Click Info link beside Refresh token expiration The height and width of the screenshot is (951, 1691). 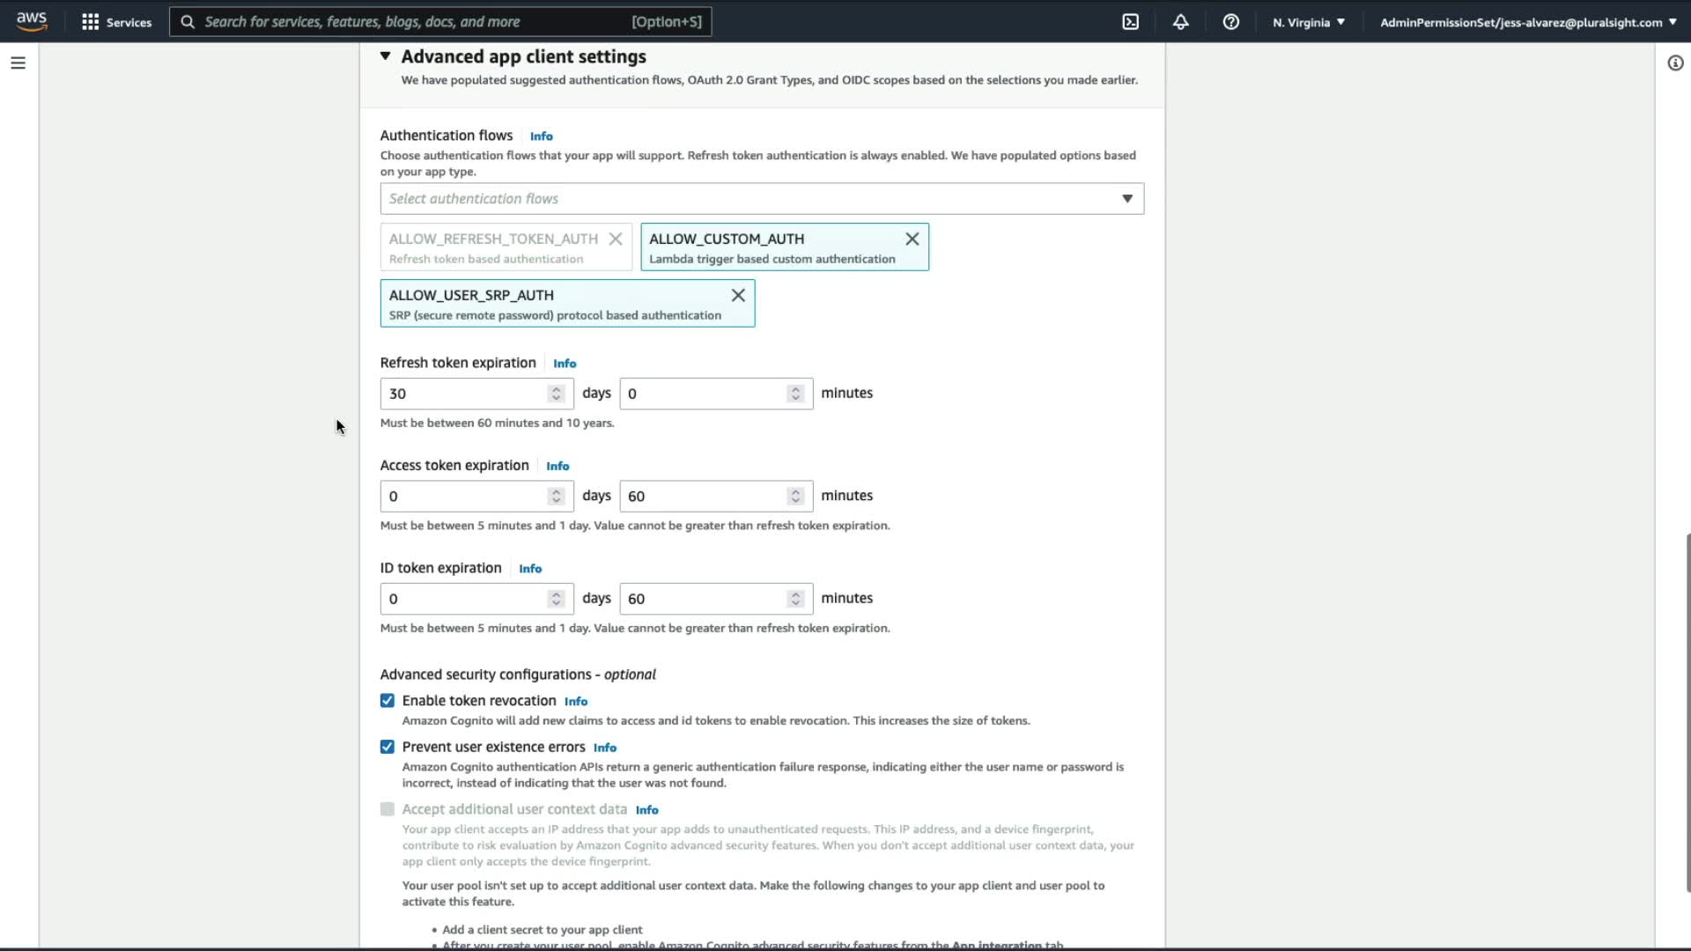click(565, 364)
